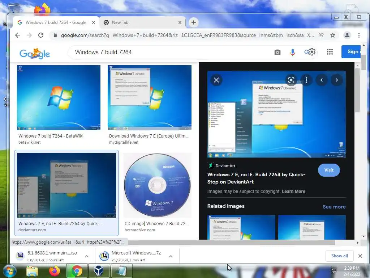Viewport: 370px width, 278px height.
Task: Bookmark this page with the star icon
Action: 333,35
